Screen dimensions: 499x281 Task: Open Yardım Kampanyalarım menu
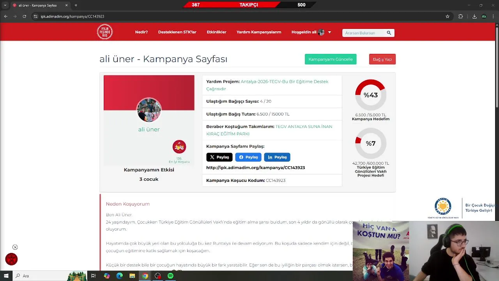tap(258, 32)
